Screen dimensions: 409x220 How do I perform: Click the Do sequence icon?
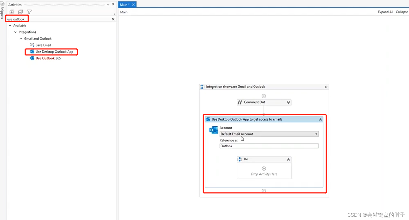coord(240,159)
